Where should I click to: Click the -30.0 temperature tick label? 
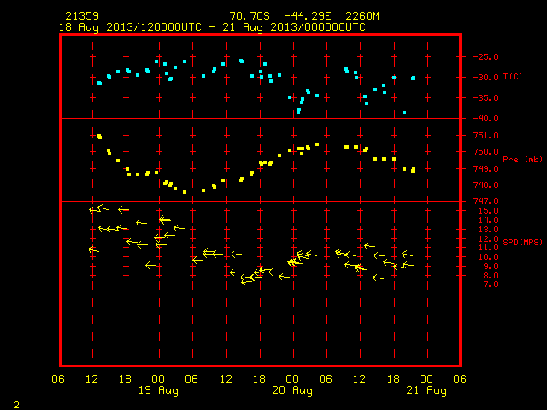[485, 78]
